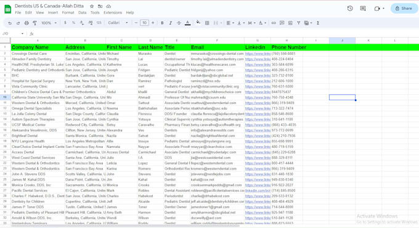Print the spreadsheet
The height and width of the screenshot is (228, 419).
coord(26,23)
